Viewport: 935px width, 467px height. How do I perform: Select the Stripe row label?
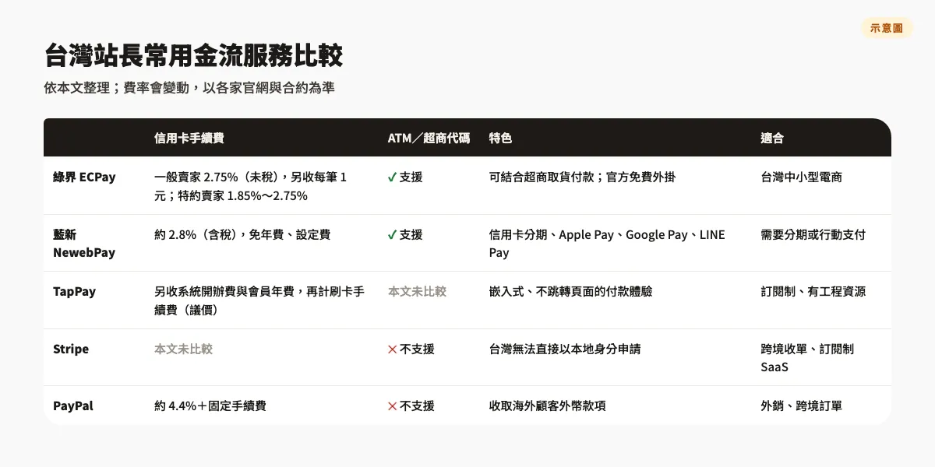[x=71, y=349]
